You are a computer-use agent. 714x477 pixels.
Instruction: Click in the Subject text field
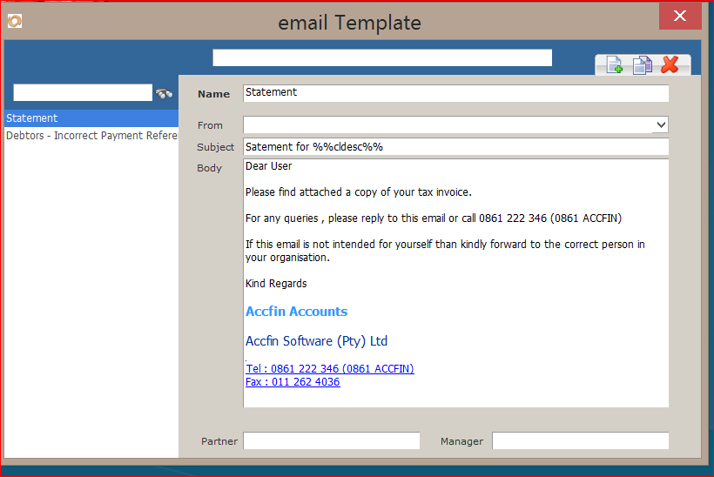(x=455, y=147)
